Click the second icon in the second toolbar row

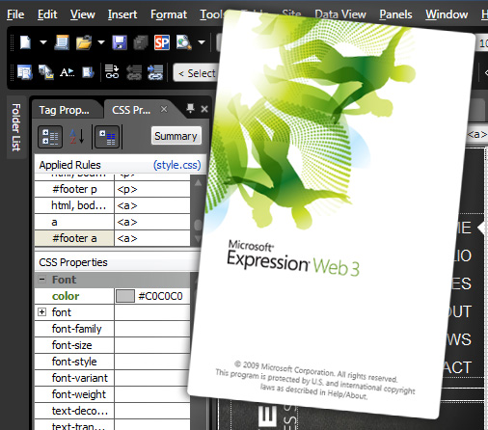pyautogui.click(x=46, y=72)
